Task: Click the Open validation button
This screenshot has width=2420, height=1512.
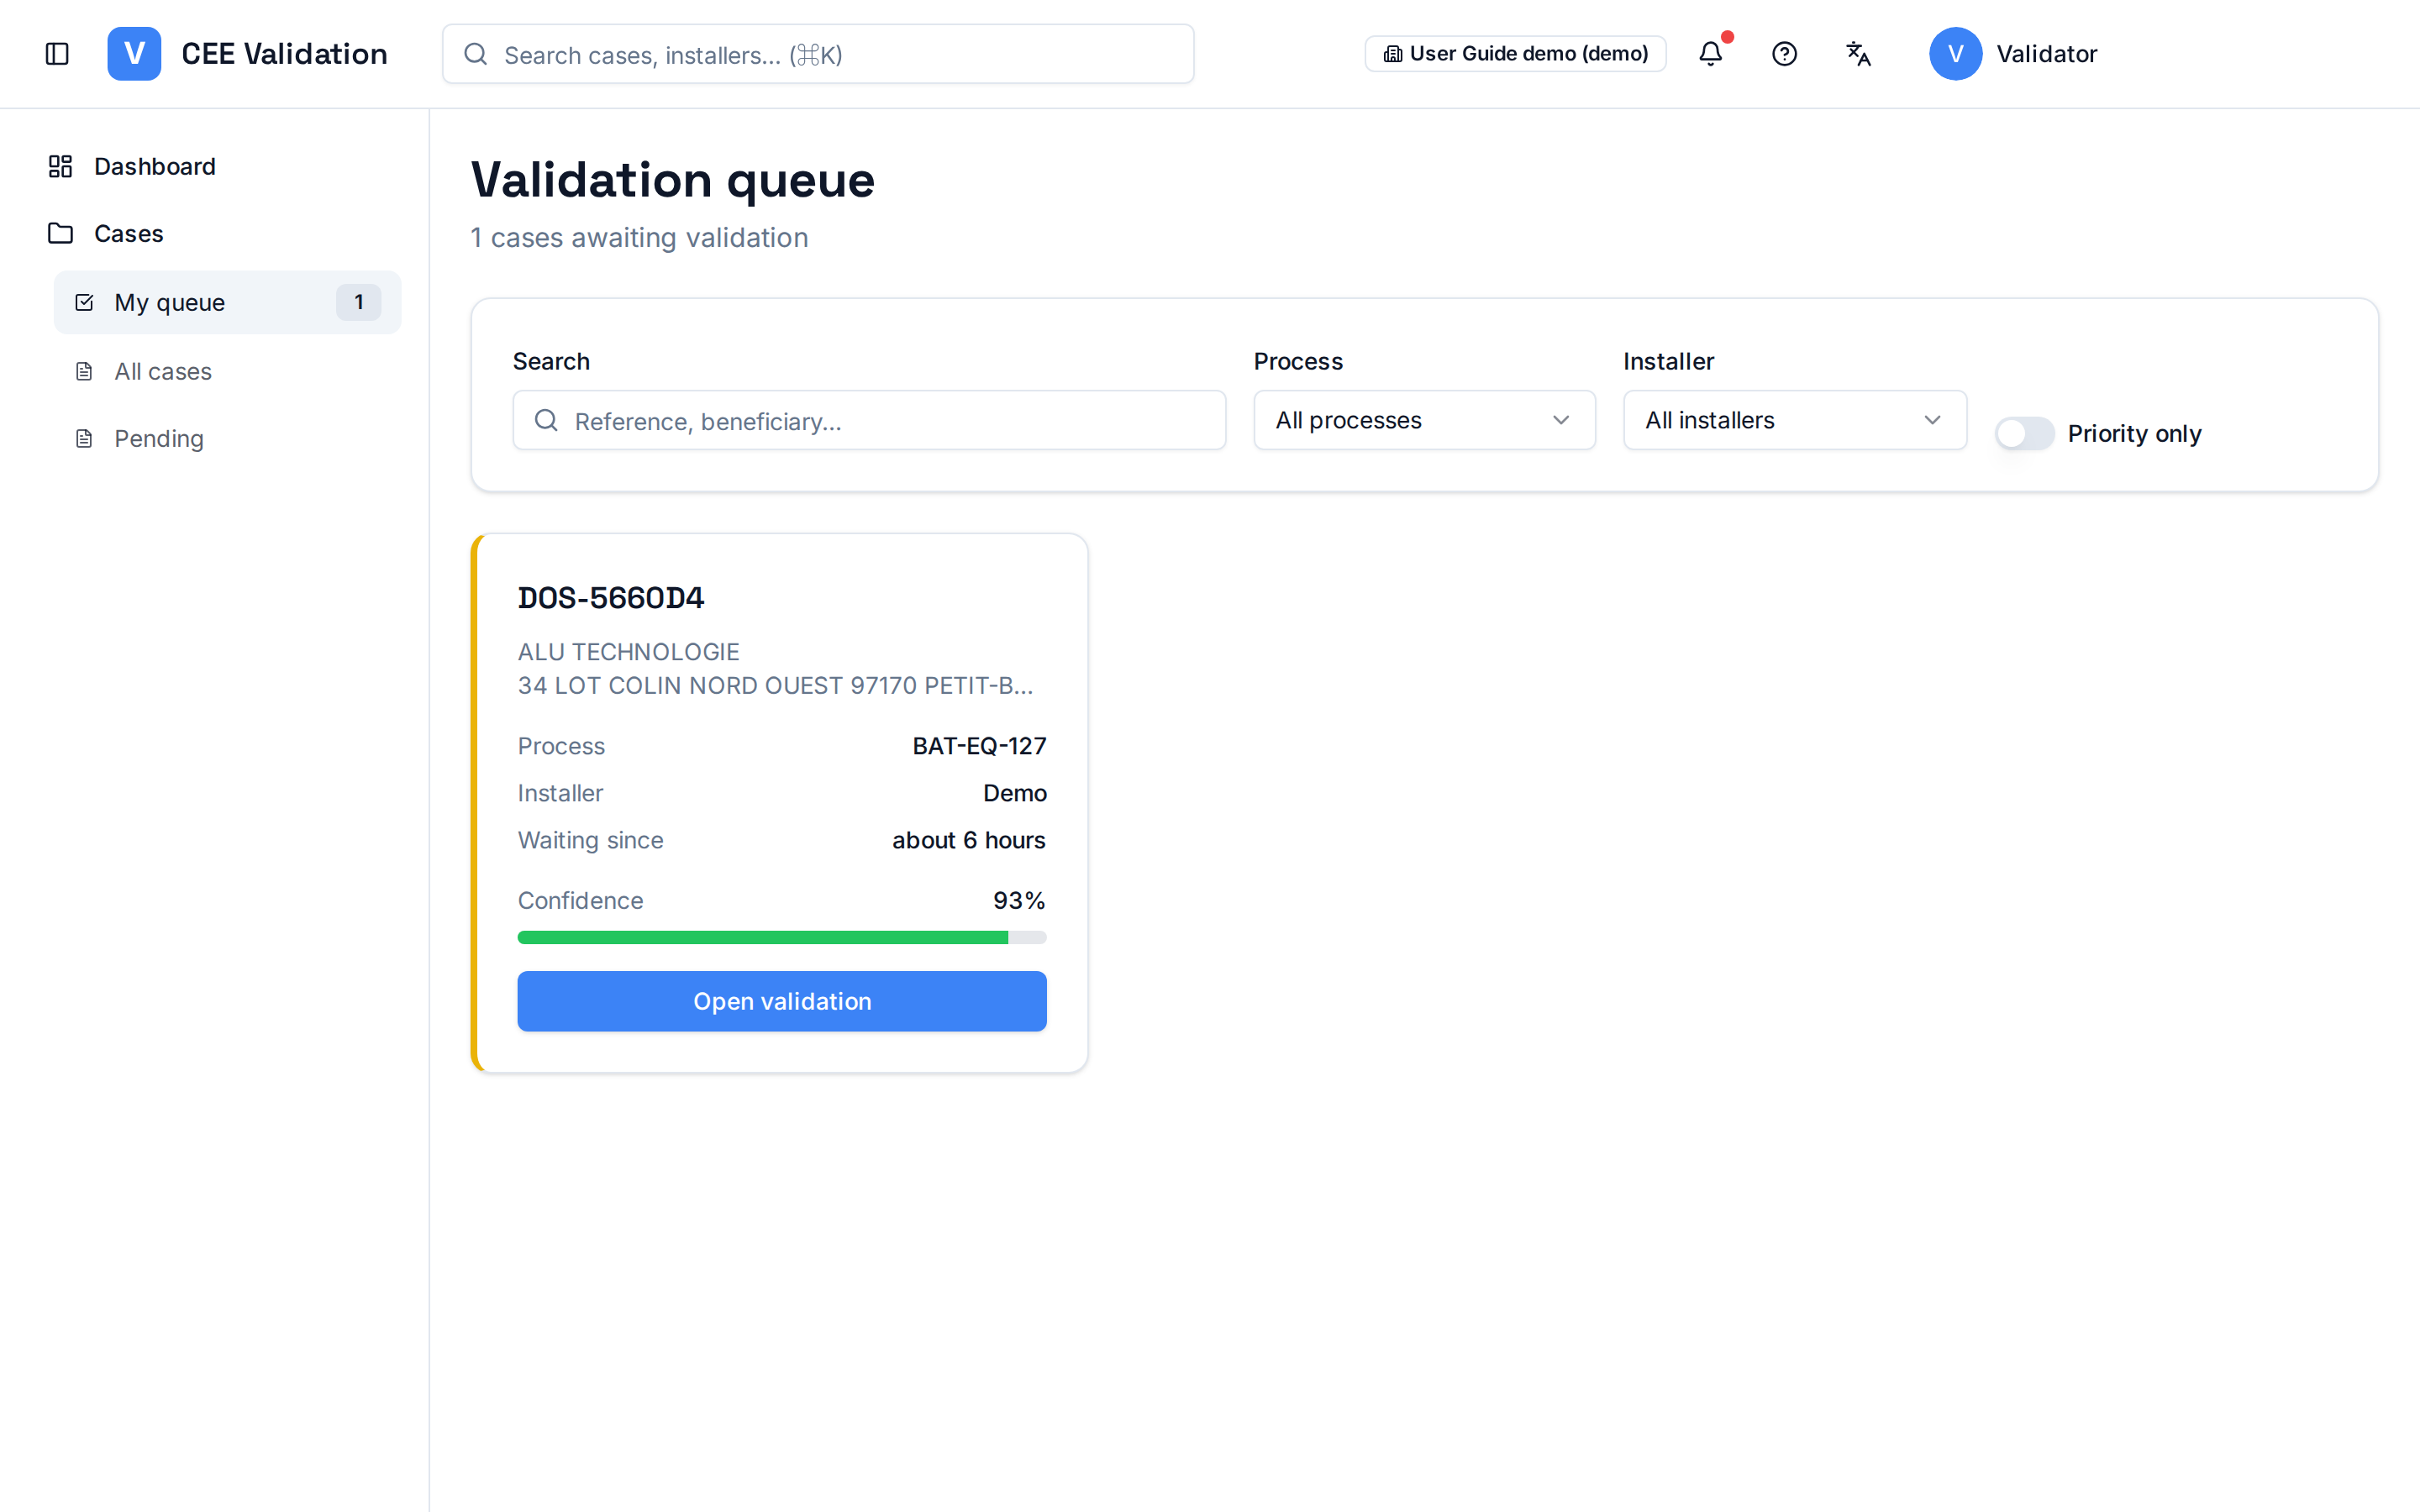Action: (x=782, y=1001)
